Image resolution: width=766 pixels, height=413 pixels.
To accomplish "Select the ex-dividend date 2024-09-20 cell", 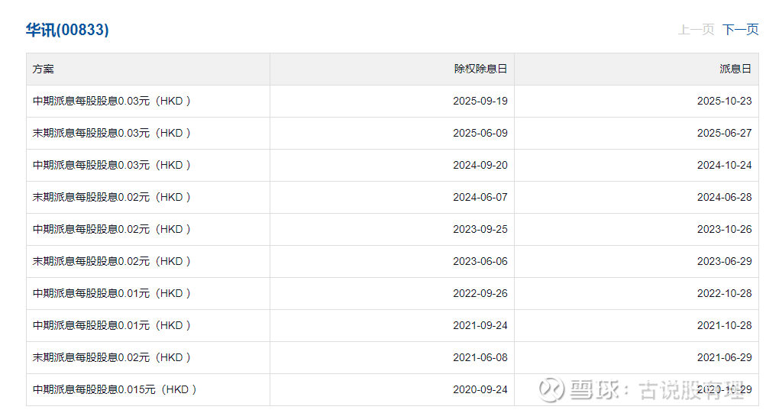I will point(480,165).
